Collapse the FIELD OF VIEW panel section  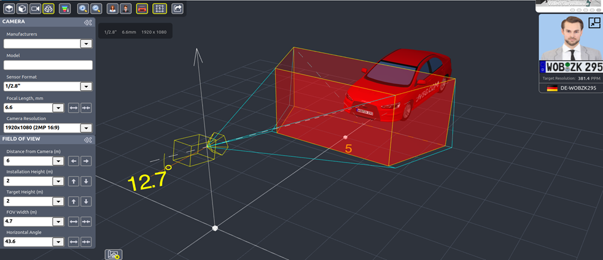coord(88,140)
